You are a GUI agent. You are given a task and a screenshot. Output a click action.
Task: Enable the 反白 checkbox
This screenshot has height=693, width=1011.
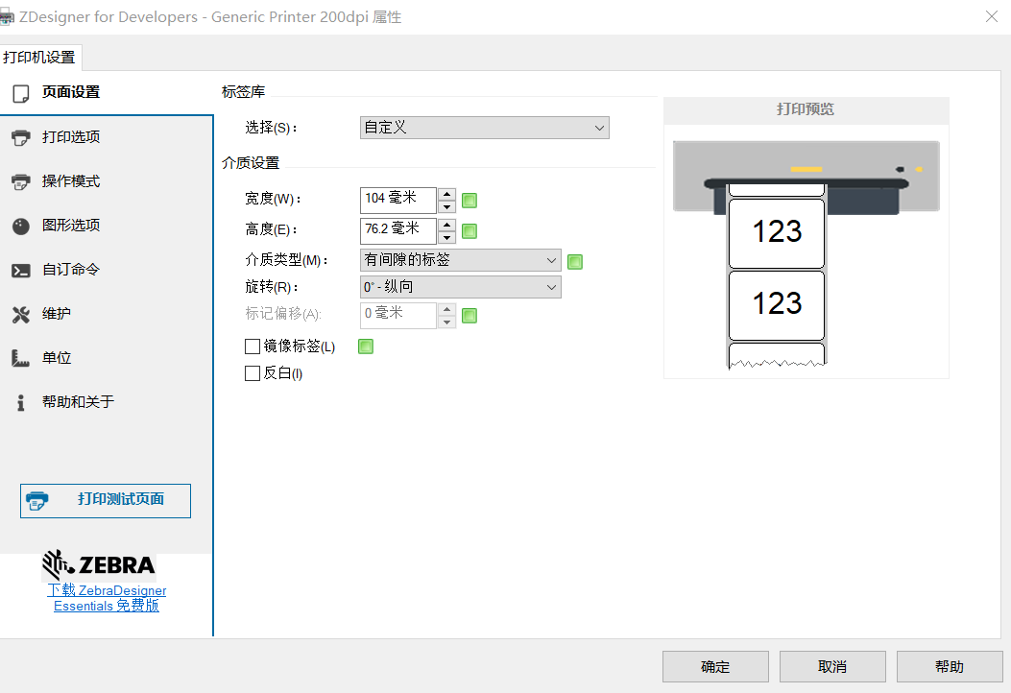(253, 373)
